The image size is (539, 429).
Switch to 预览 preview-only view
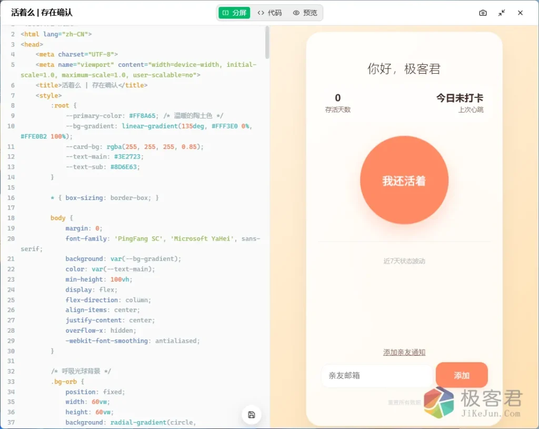click(x=305, y=13)
